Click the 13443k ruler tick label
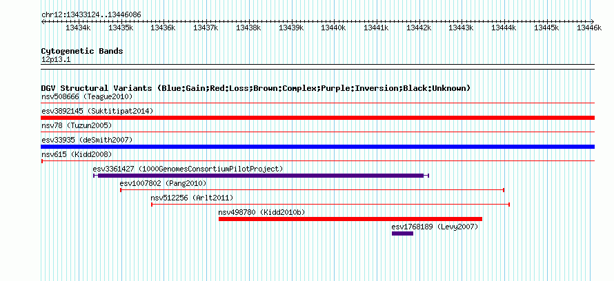The height and width of the screenshot is (281, 614). coord(462,28)
